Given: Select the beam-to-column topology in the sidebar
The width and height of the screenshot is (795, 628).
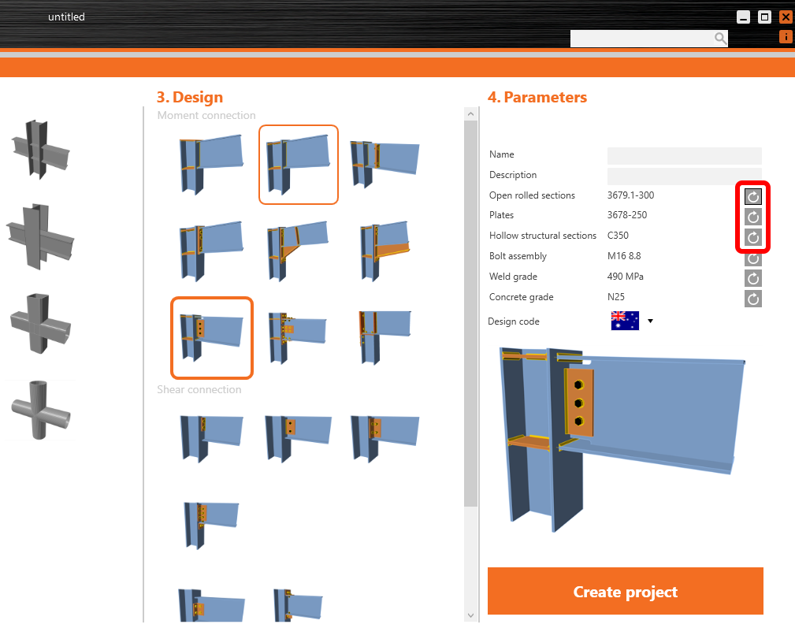Looking at the screenshot, I should click(x=39, y=148).
